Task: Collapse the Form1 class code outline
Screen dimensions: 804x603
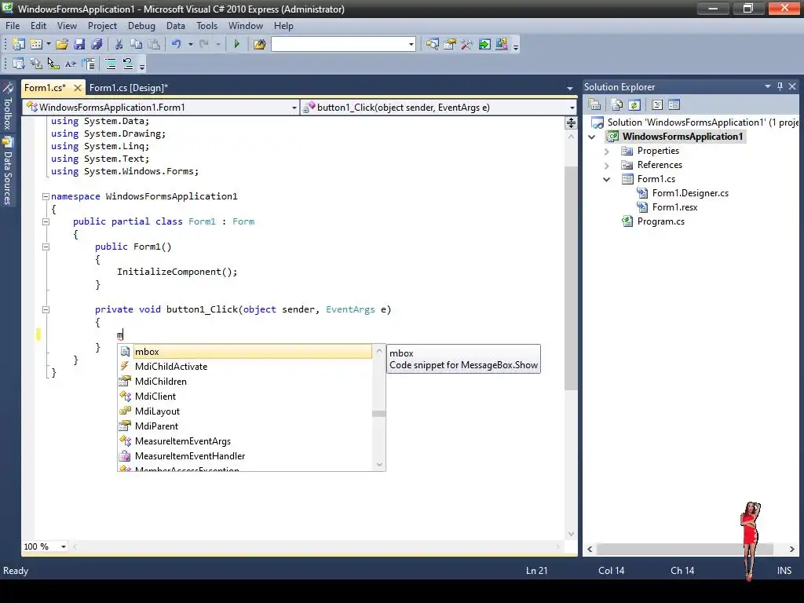Action: click(46, 221)
